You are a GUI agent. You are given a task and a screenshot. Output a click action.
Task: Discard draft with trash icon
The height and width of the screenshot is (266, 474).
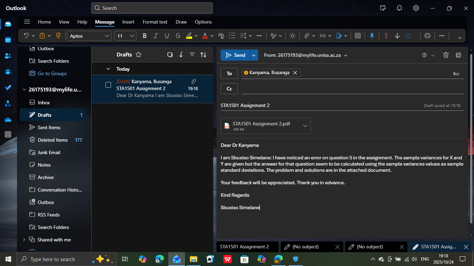(446, 55)
